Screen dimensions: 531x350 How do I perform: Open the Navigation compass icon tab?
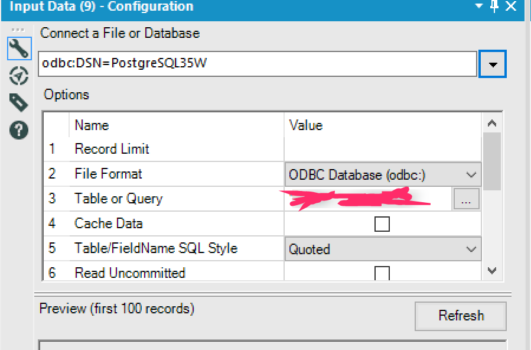click(19, 76)
